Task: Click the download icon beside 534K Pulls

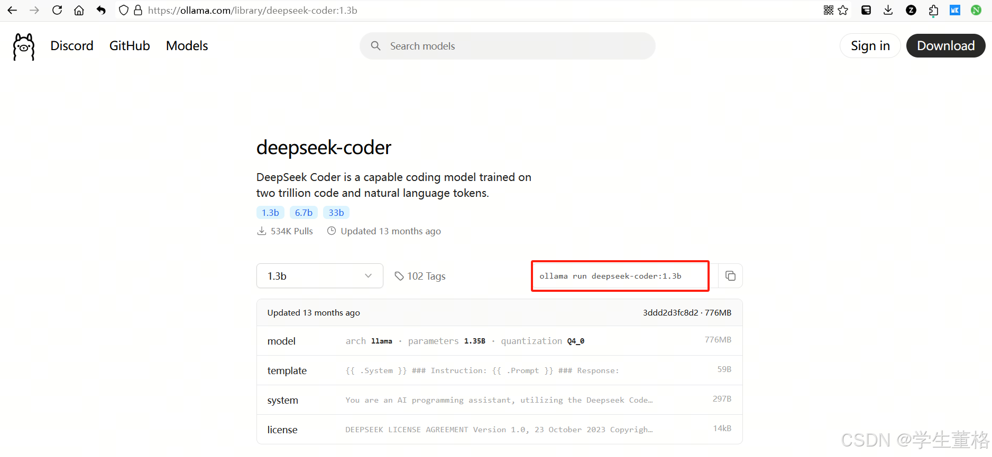Action: pyautogui.click(x=262, y=231)
